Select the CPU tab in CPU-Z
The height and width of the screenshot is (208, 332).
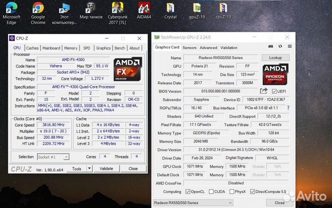(17, 48)
